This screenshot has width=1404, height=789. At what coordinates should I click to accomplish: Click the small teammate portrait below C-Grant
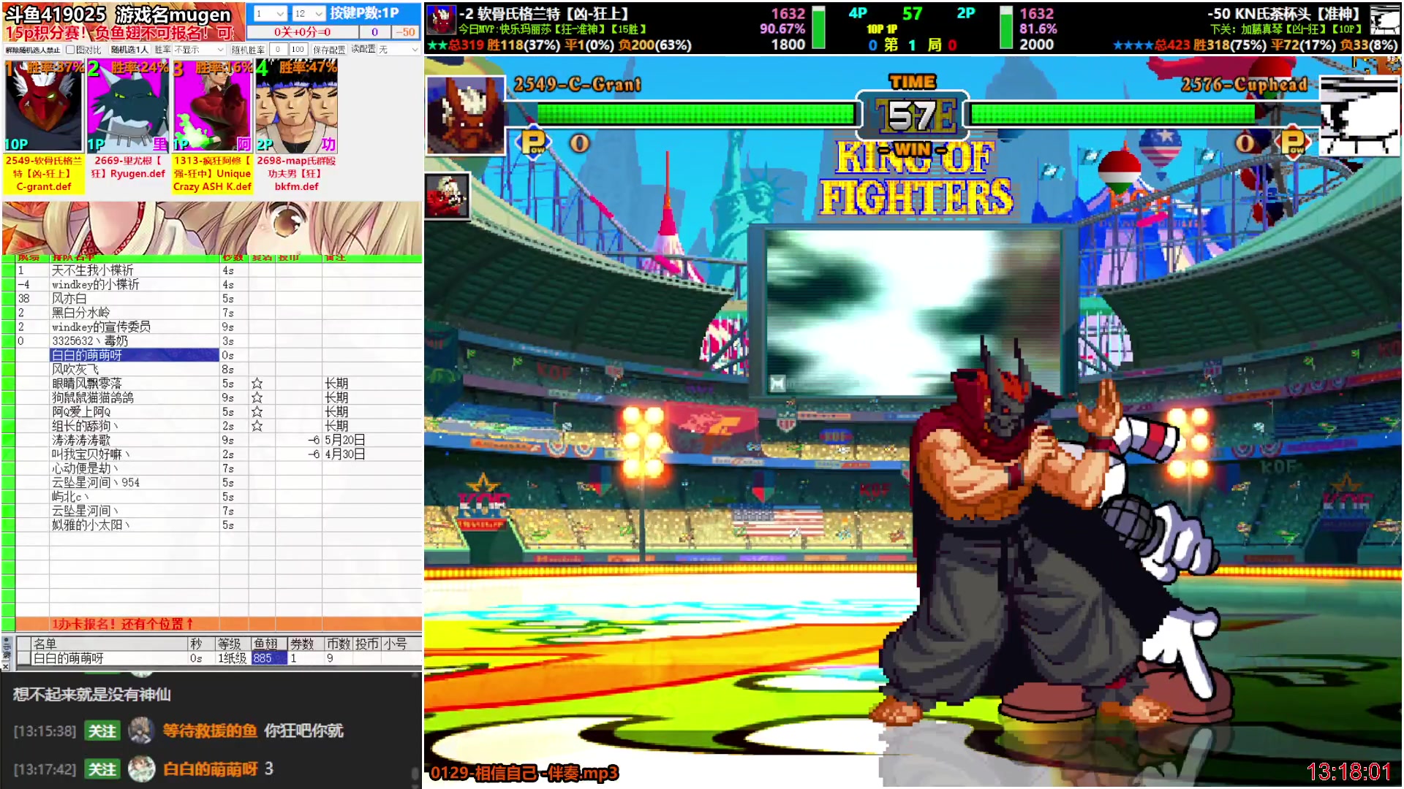point(447,196)
